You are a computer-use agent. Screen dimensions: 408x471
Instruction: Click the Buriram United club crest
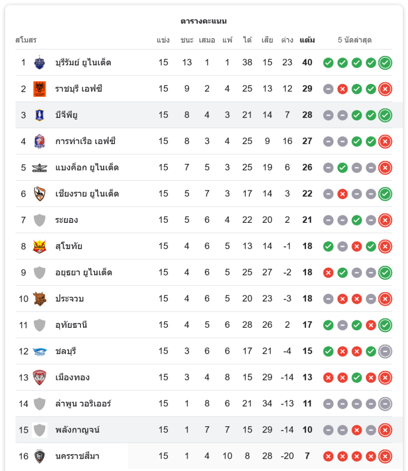pos(40,62)
